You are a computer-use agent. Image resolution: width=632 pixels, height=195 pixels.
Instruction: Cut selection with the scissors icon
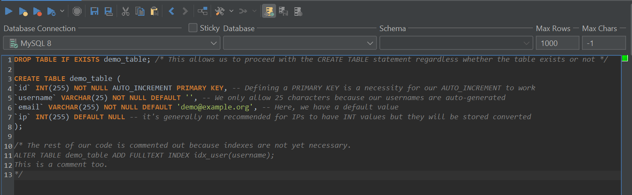[x=125, y=11]
